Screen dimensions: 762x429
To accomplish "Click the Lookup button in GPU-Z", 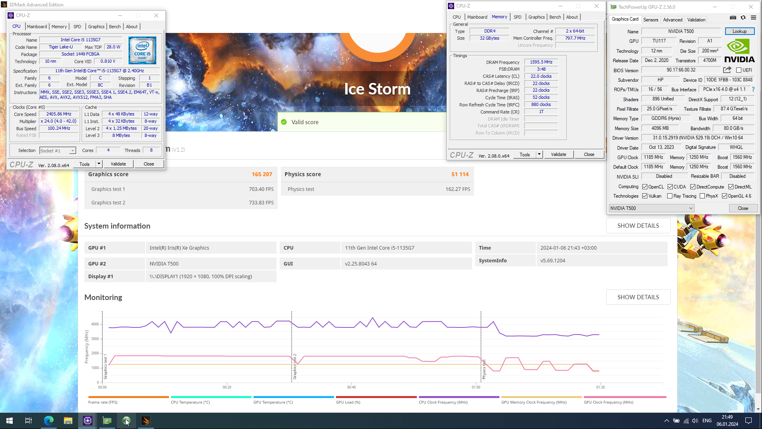I will (739, 31).
